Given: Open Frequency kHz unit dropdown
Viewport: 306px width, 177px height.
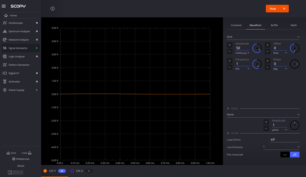Looking at the screenshot, I should [242, 69].
